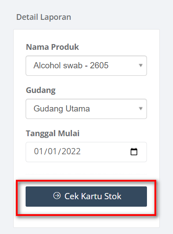Click the "Alcohol swab - 2605" text
This screenshot has height=234, width=173.
pos(71,65)
